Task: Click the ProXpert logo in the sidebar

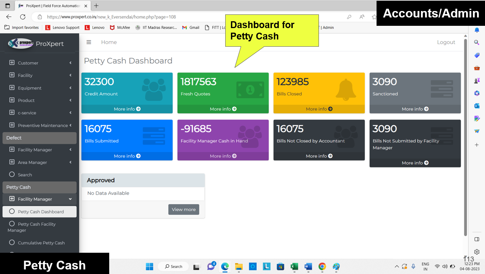Action: (21, 44)
